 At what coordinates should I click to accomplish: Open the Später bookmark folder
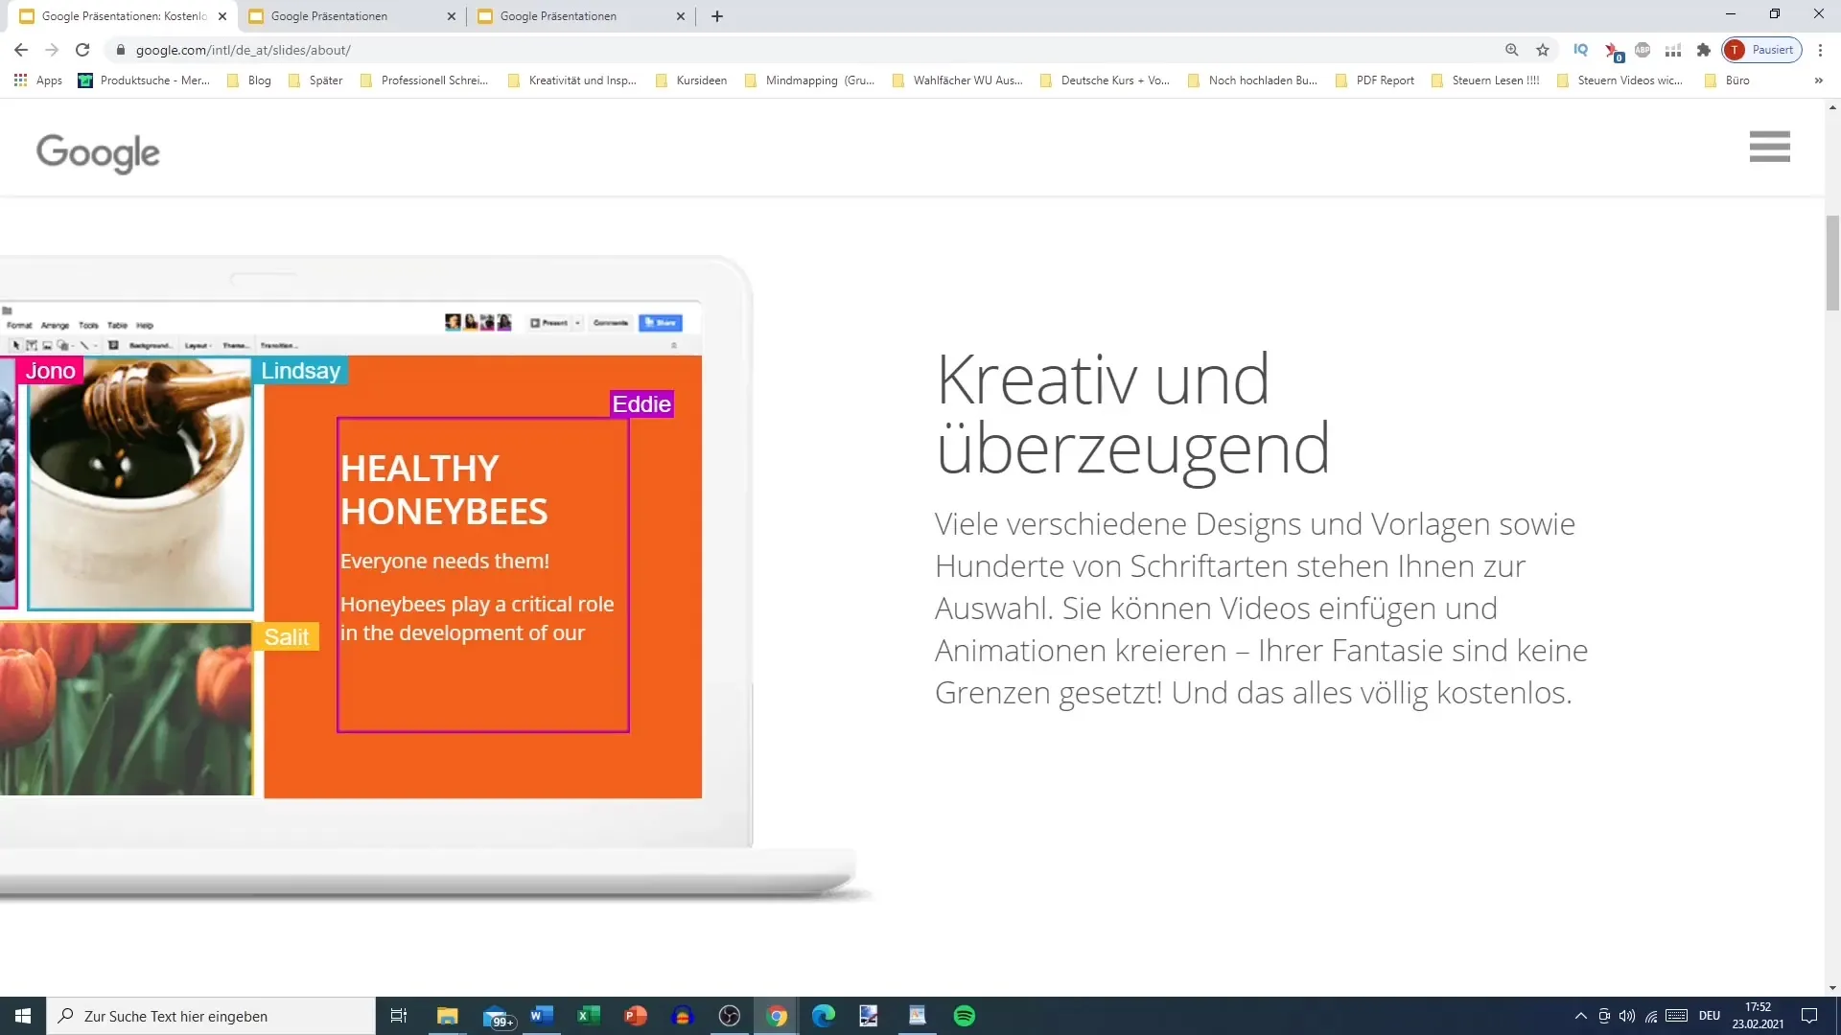point(315,80)
